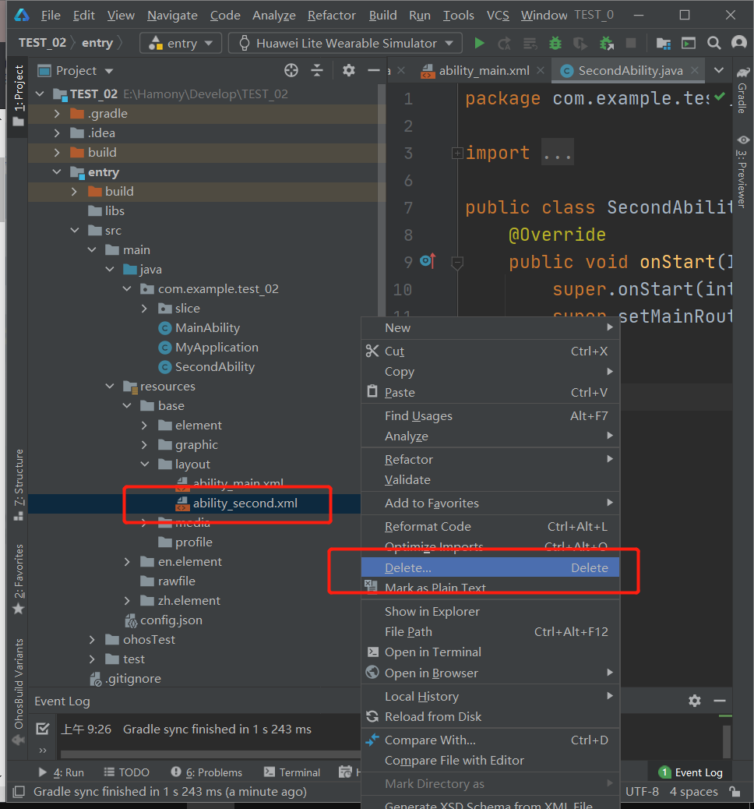Expand the ohosTest folder

92,640
